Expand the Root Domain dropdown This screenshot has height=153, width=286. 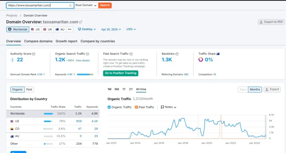[x=86, y=5]
